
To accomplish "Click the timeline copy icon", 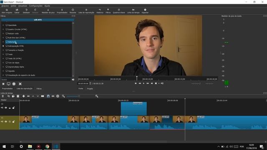I will (13, 96).
